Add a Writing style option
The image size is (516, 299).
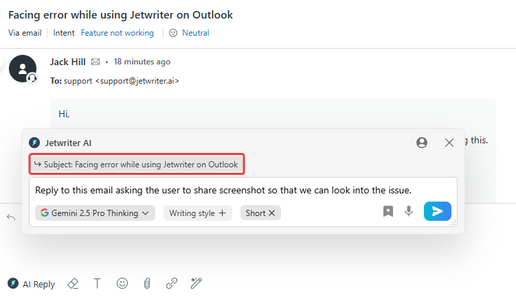click(x=197, y=213)
